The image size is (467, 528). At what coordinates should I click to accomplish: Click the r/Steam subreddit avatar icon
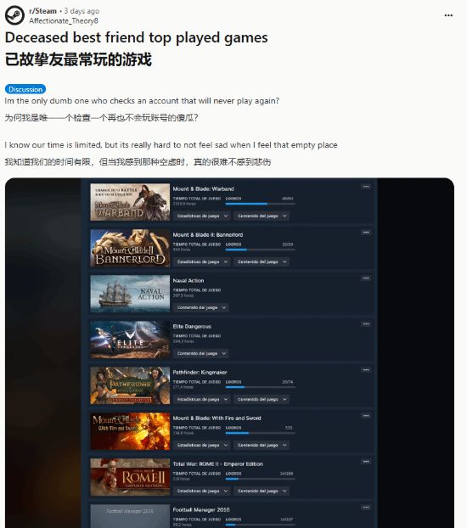[x=14, y=15]
